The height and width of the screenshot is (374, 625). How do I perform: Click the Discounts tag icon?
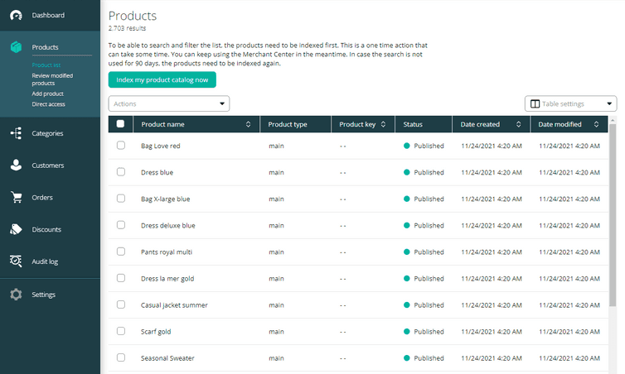[x=16, y=229]
